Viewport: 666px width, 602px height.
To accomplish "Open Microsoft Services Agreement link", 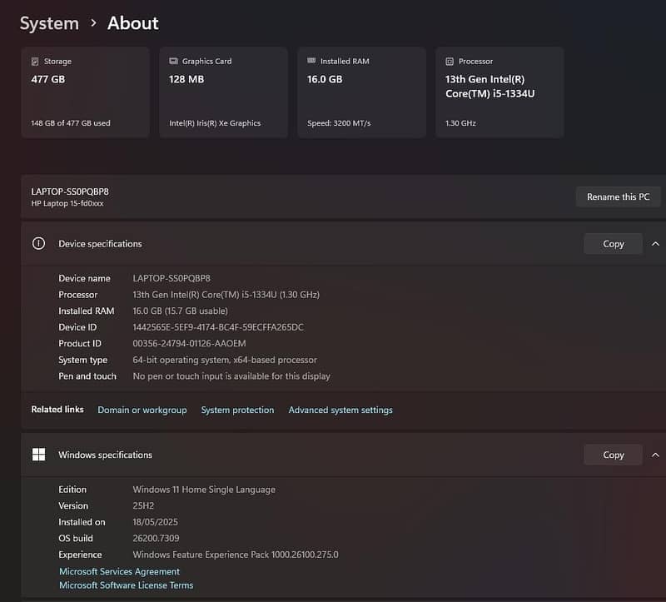I will [x=119, y=571].
